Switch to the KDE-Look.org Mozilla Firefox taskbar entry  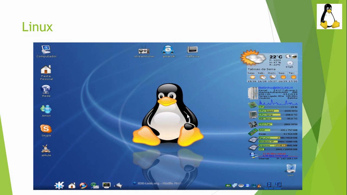[x=157, y=183]
